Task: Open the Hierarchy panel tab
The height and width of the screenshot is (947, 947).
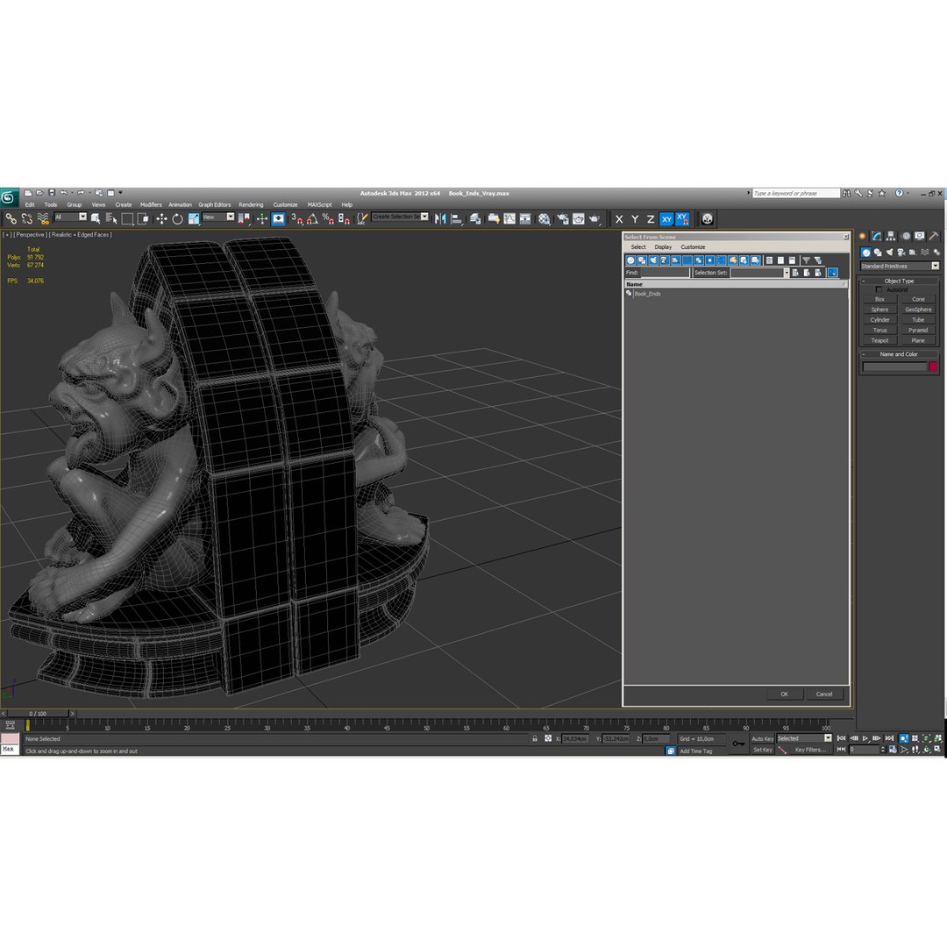Action: (891, 236)
